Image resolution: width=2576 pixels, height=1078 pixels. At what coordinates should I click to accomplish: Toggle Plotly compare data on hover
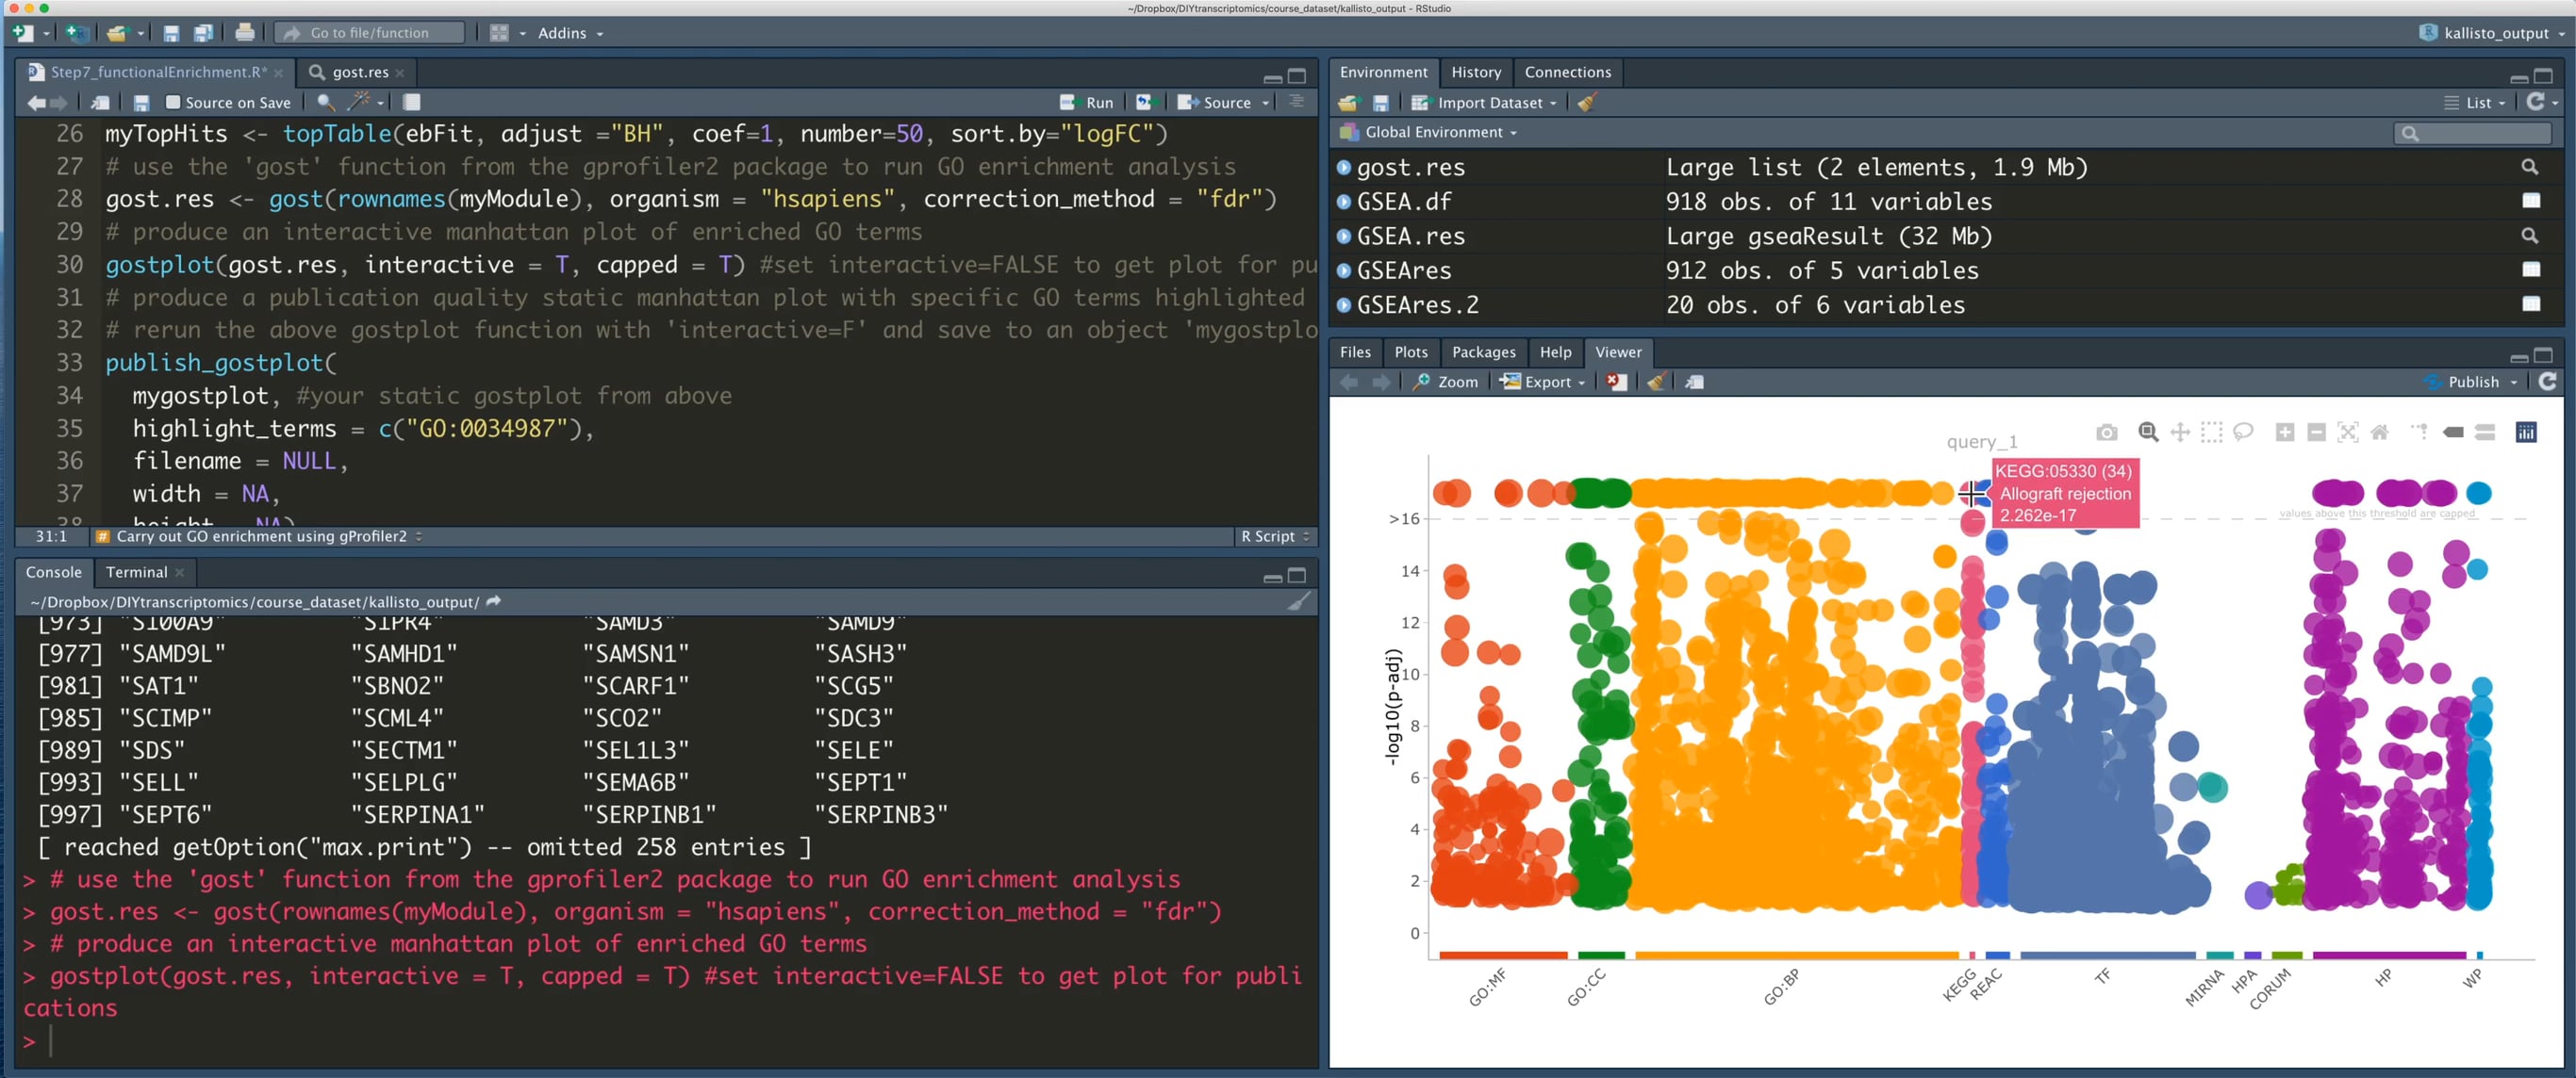(2485, 433)
